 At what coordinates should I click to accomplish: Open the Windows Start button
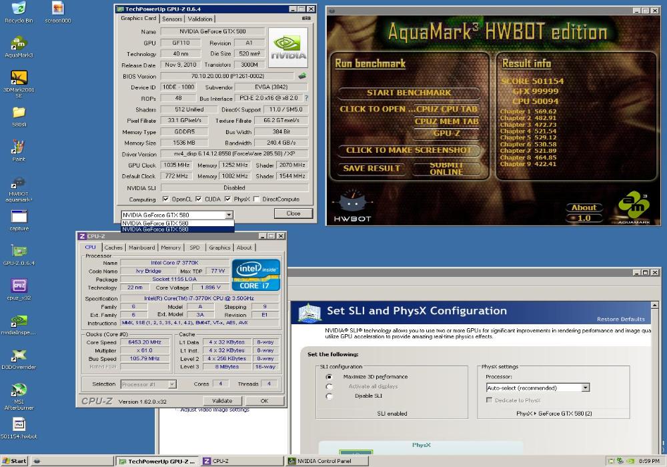[15, 460]
